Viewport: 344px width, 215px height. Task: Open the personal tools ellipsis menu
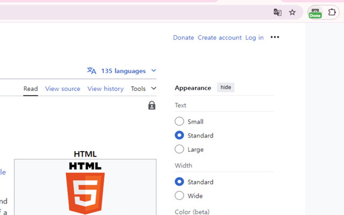coord(275,37)
